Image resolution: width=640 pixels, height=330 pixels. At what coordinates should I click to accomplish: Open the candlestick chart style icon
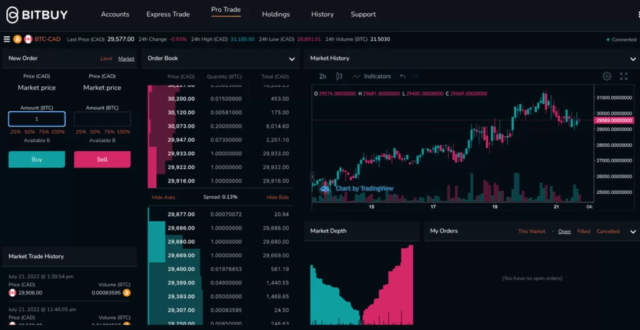[x=339, y=76]
